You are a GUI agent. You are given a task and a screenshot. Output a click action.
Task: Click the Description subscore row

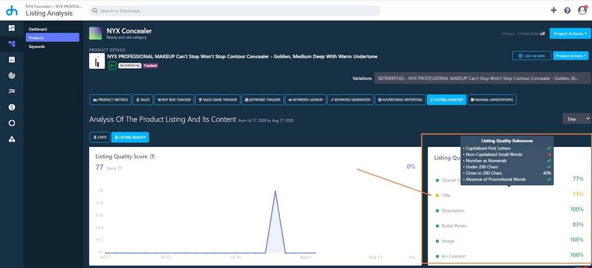[x=509, y=210]
